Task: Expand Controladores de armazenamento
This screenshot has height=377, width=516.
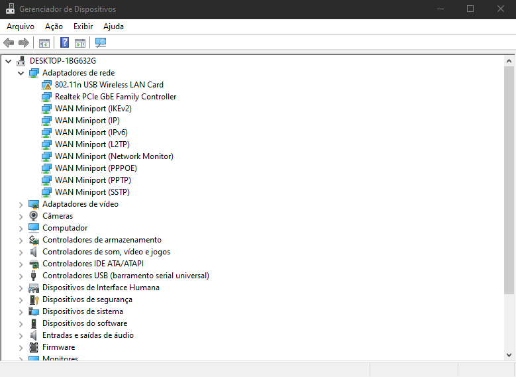Action: click(21, 241)
